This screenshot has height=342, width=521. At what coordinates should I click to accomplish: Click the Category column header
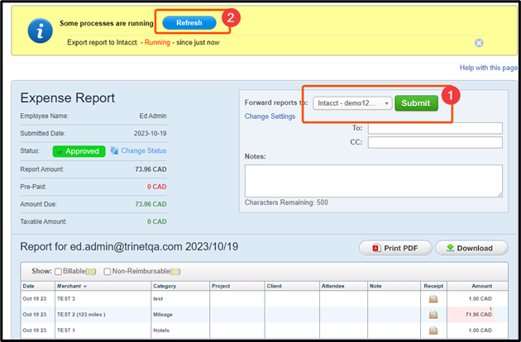point(166,286)
